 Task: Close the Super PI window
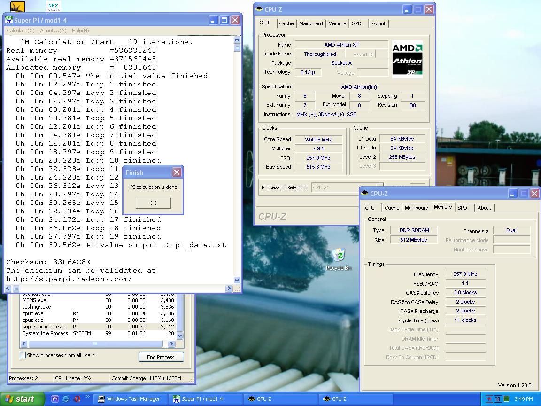click(235, 20)
